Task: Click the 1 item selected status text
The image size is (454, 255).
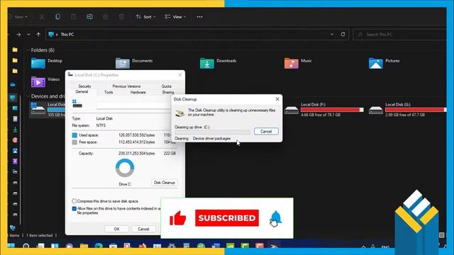Action: coord(40,235)
